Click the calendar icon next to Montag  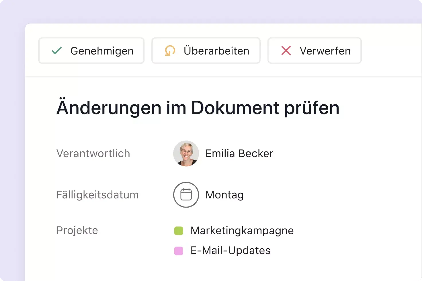tap(186, 195)
